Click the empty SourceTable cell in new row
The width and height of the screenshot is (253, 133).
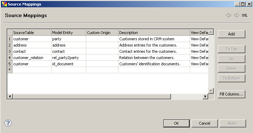(32, 70)
